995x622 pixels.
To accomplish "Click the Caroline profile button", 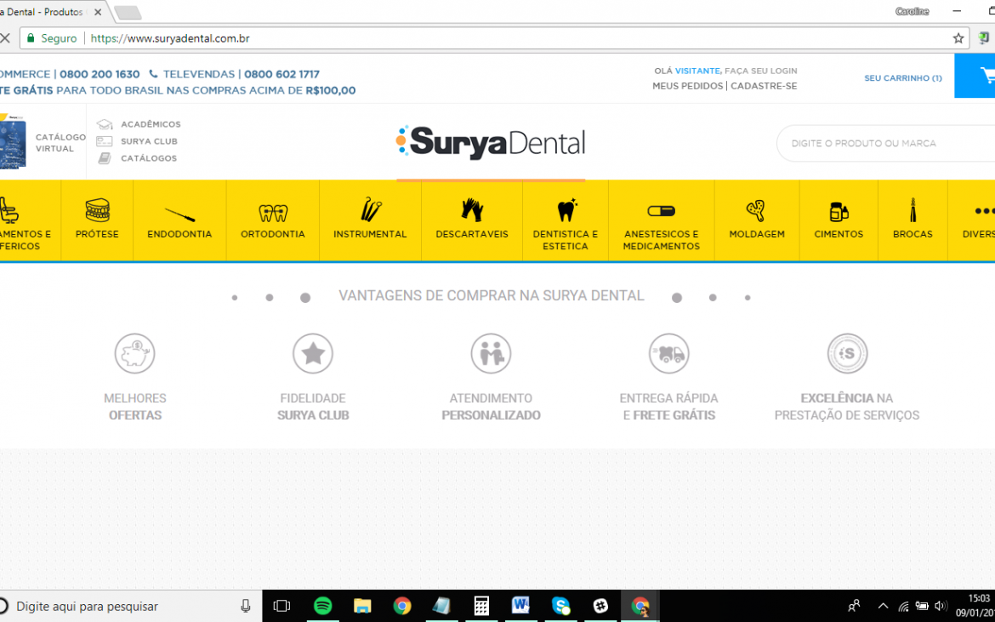I will [912, 11].
